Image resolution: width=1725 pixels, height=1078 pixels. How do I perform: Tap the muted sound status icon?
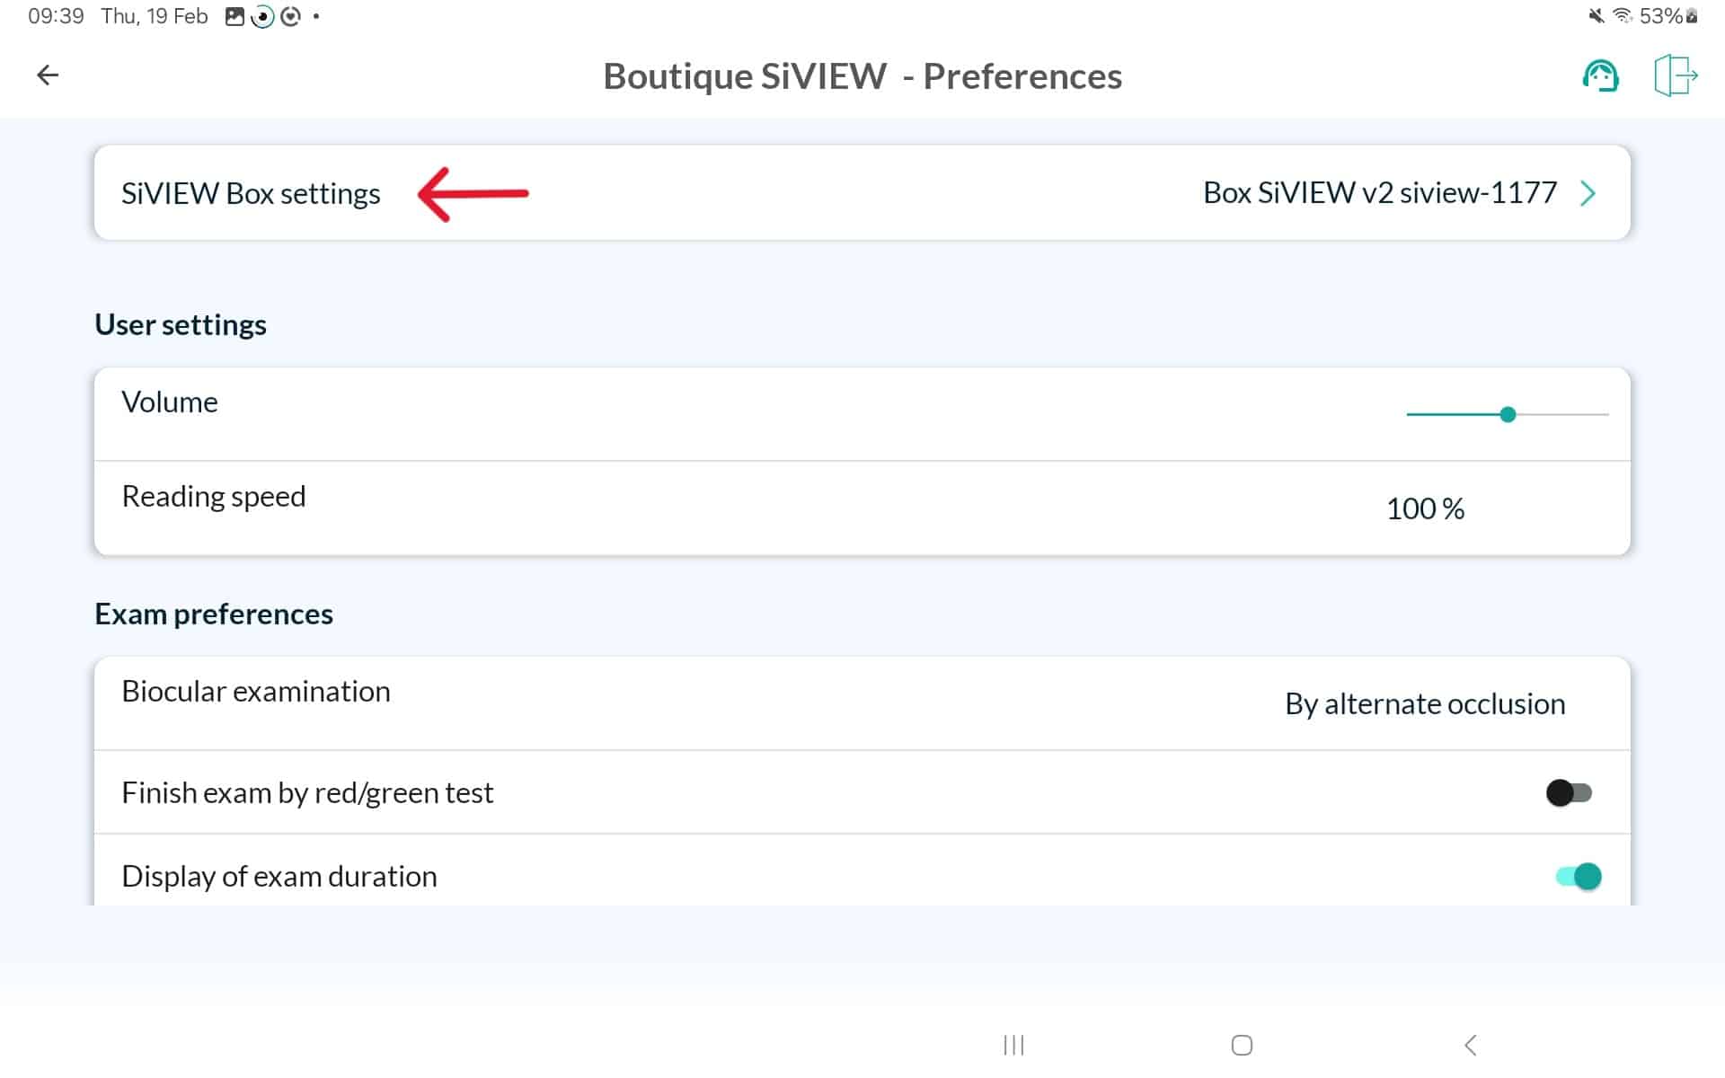1596,16
